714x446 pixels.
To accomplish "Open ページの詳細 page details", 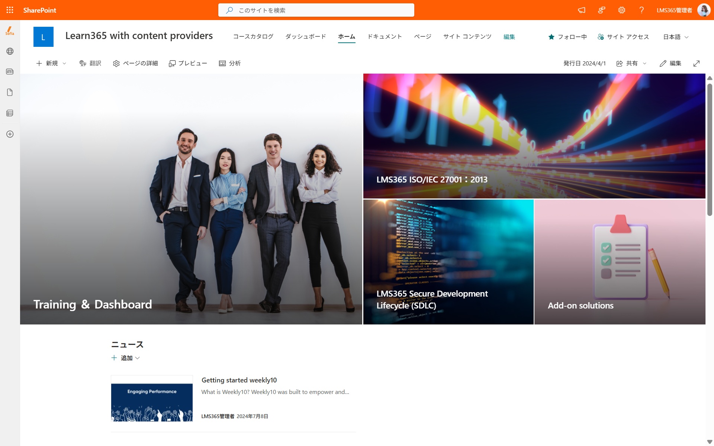I will pyautogui.click(x=135, y=64).
